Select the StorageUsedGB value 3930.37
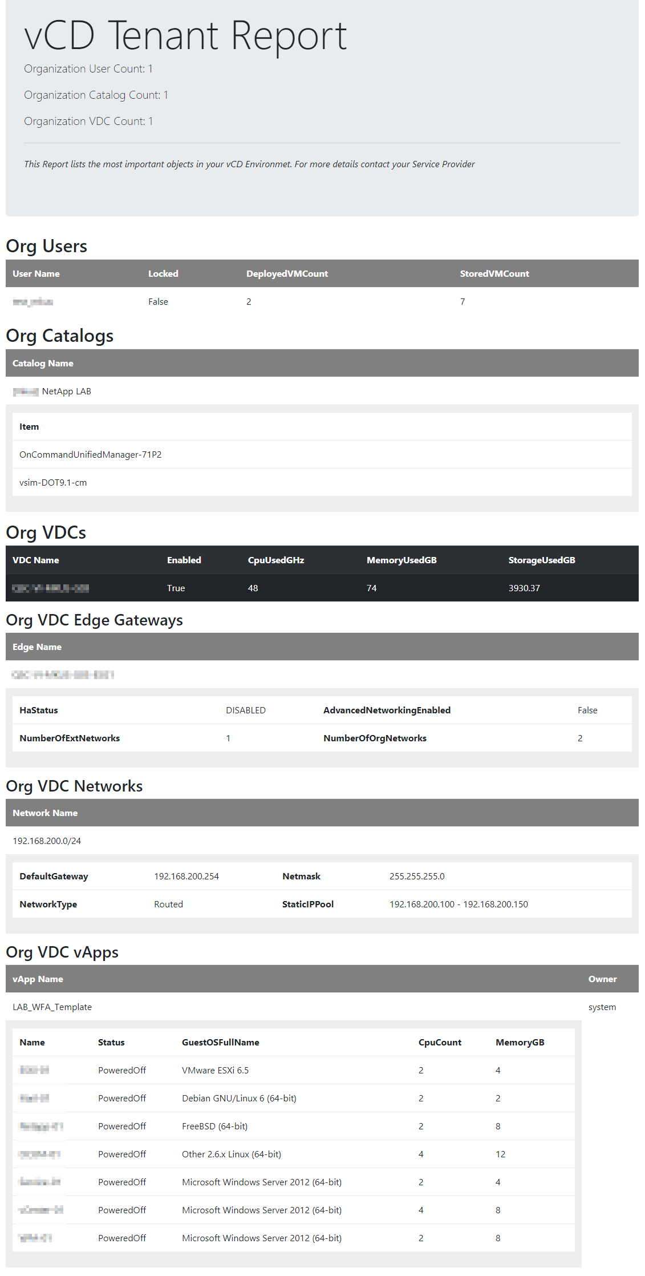Screen dimensions: 645x1276 click(x=524, y=588)
